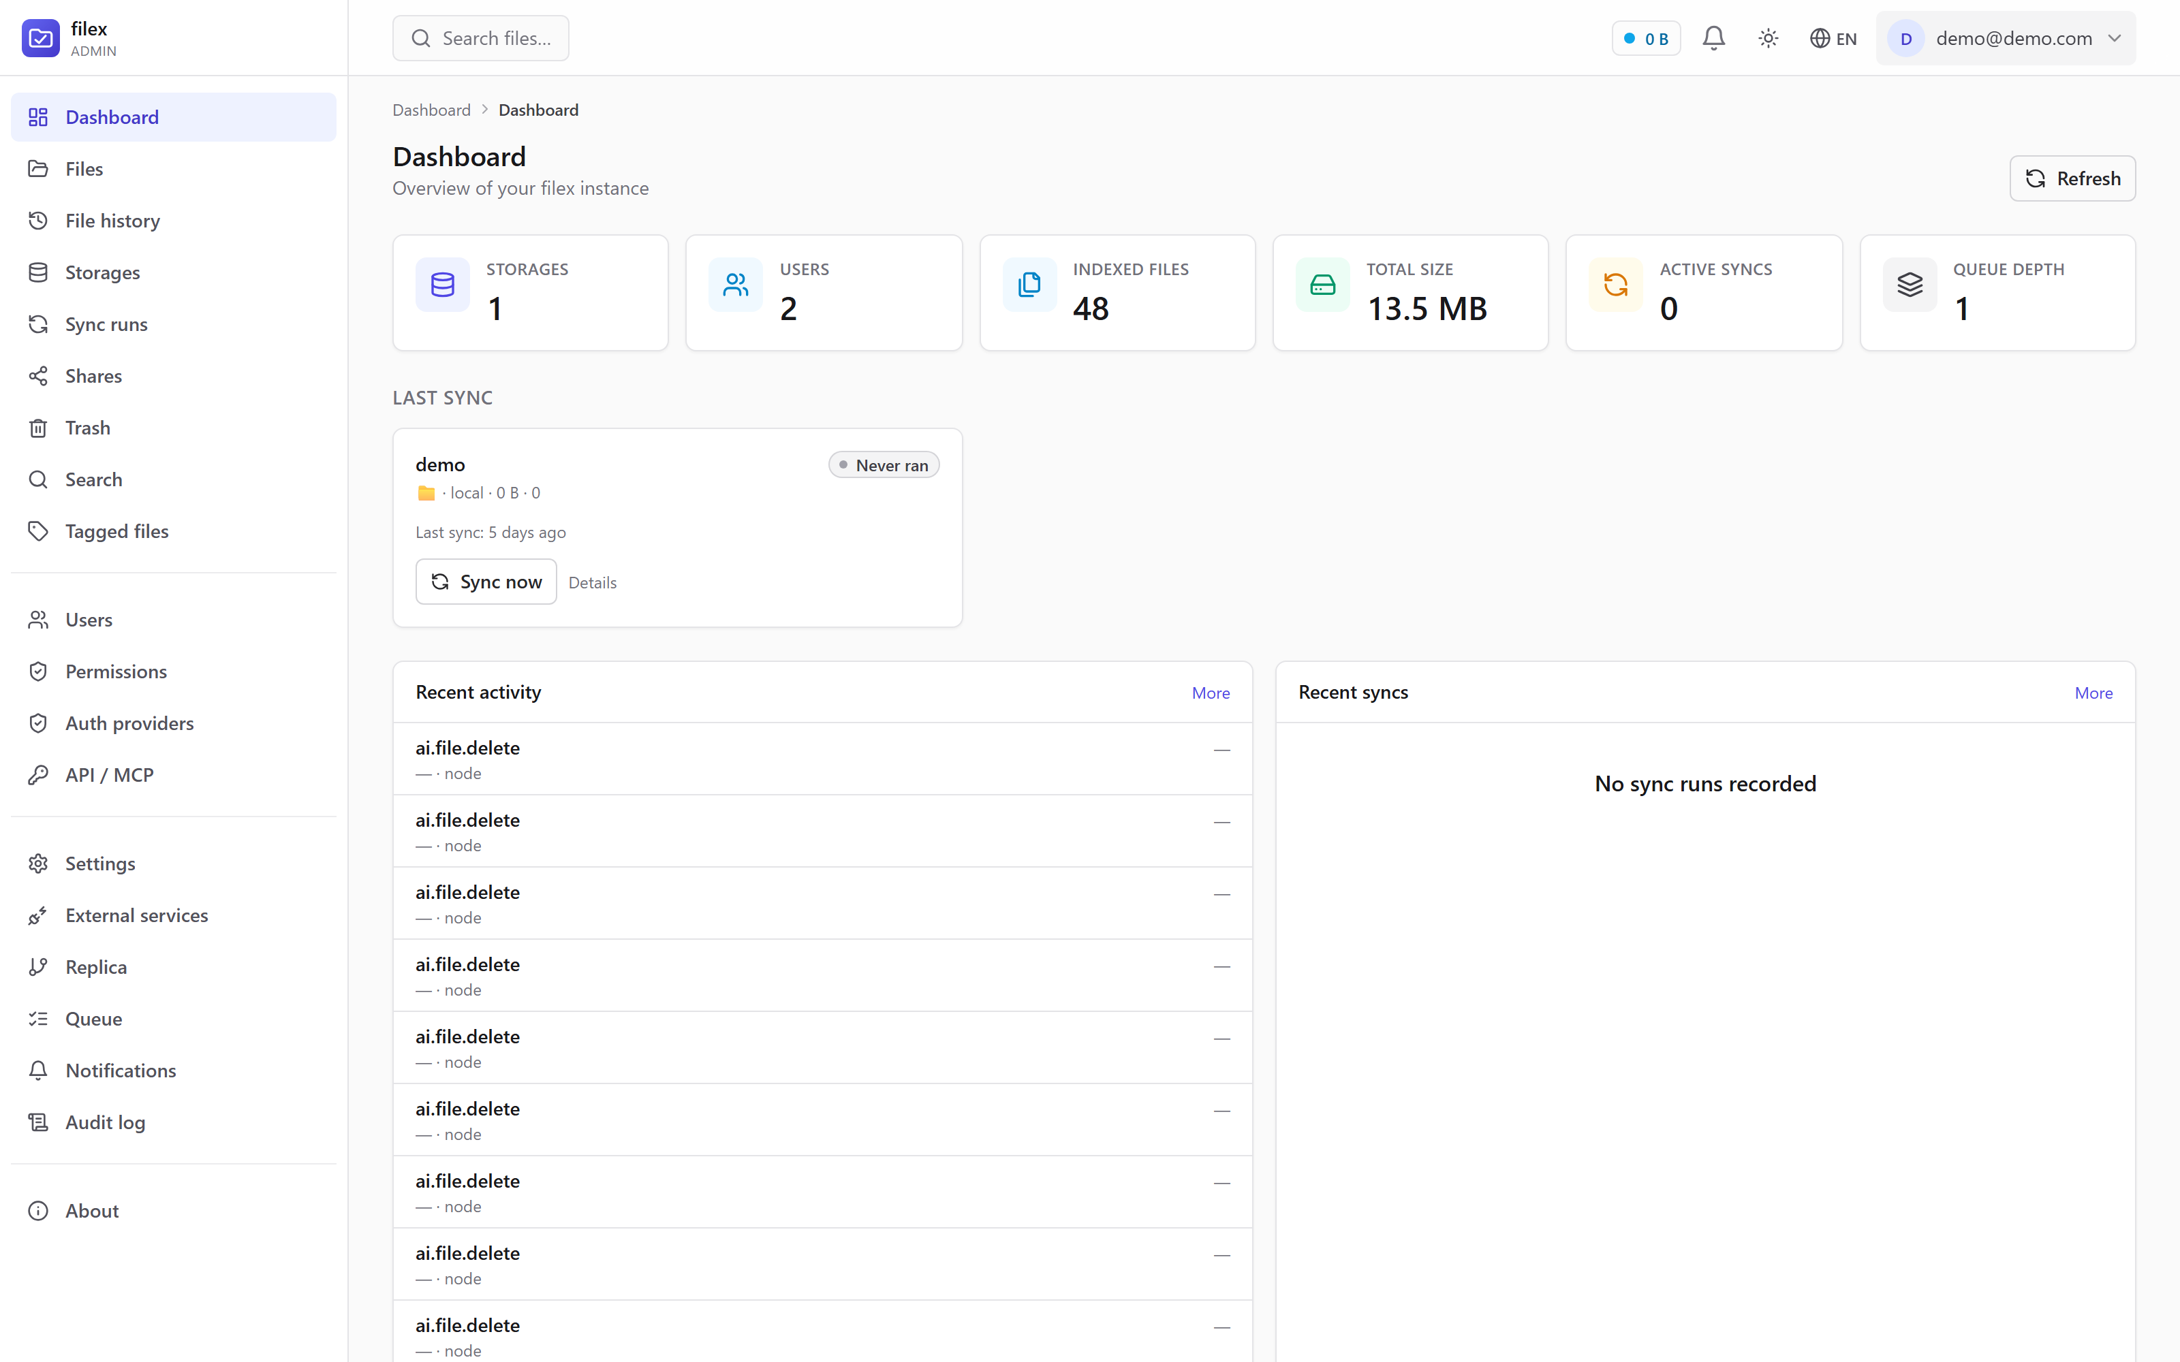Click the Indexed Files card icon
2180x1362 pixels.
1029,285
